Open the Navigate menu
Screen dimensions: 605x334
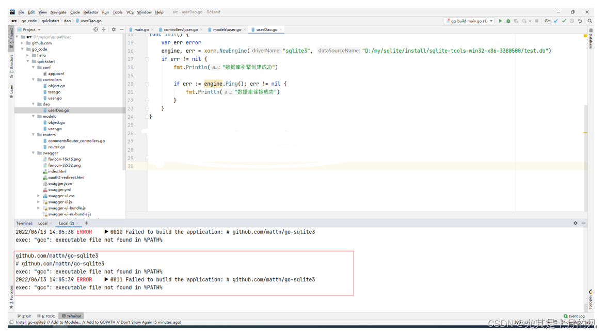(58, 12)
